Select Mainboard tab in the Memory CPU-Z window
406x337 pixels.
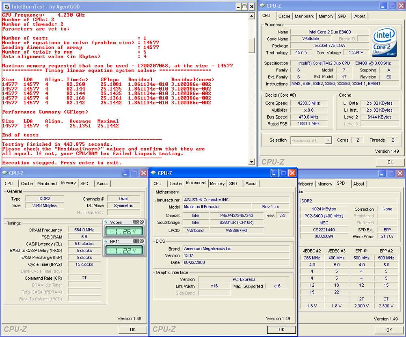[x=47, y=184]
